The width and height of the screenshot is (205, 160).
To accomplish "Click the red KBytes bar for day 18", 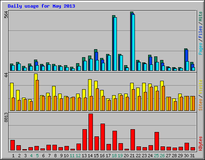I will pos(115,141).
